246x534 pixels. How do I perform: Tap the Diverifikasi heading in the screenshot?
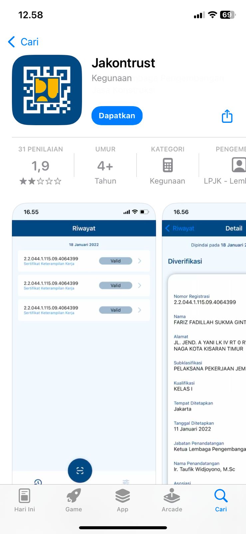(x=185, y=261)
